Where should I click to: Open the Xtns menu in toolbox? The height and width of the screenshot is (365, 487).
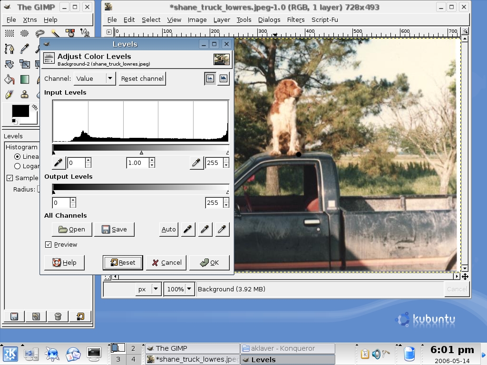[x=30, y=19]
